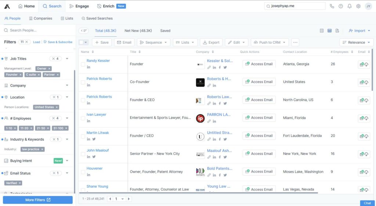376x206 pixels.
Task: Check the Co-Founder Patrick Roberts checkbox
Action: click(83, 82)
